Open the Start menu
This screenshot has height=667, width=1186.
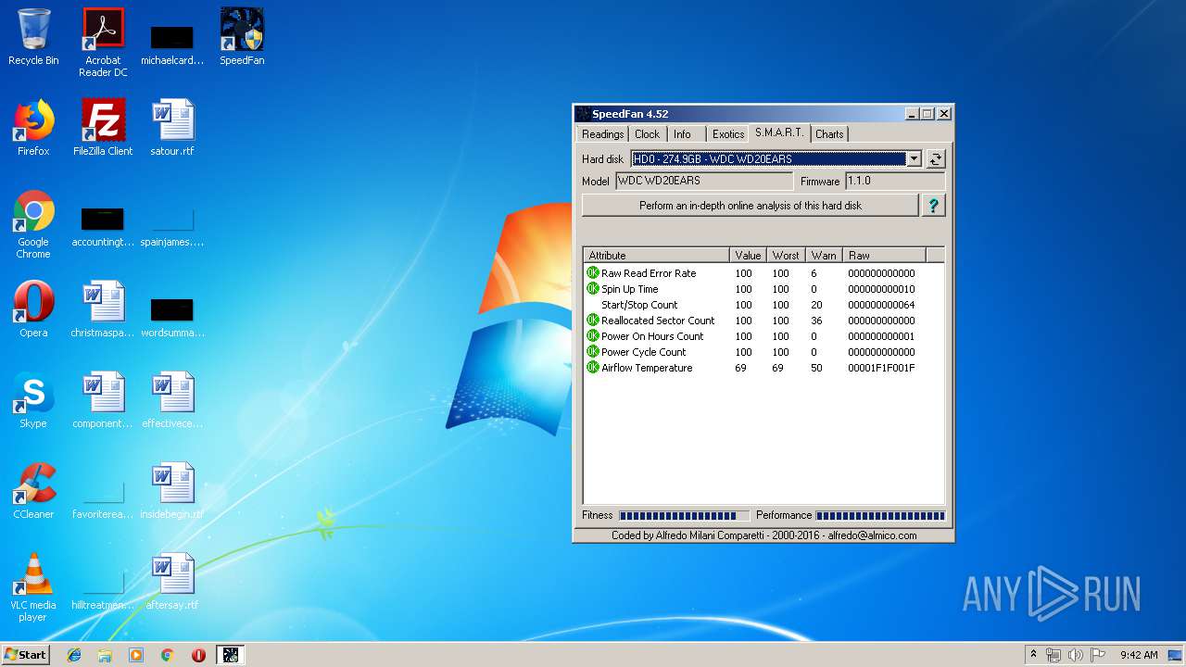click(x=25, y=655)
